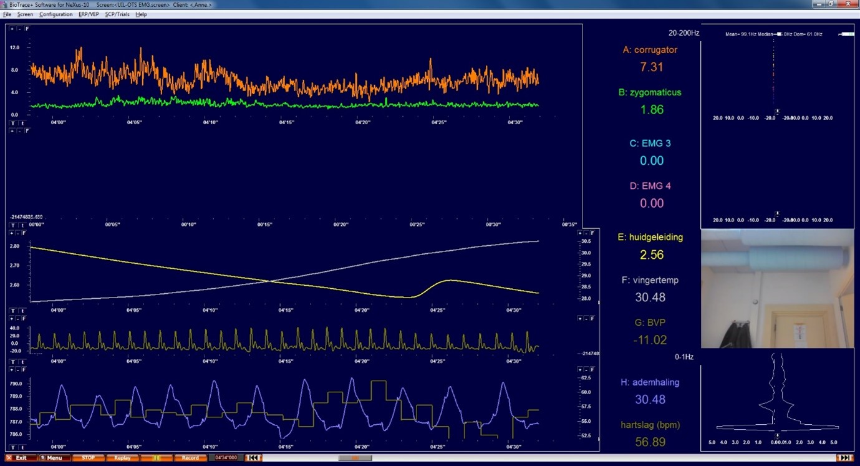The width and height of the screenshot is (860, 466).
Task: Zoom out the EMG chart with minus icon
Action: [19, 29]
